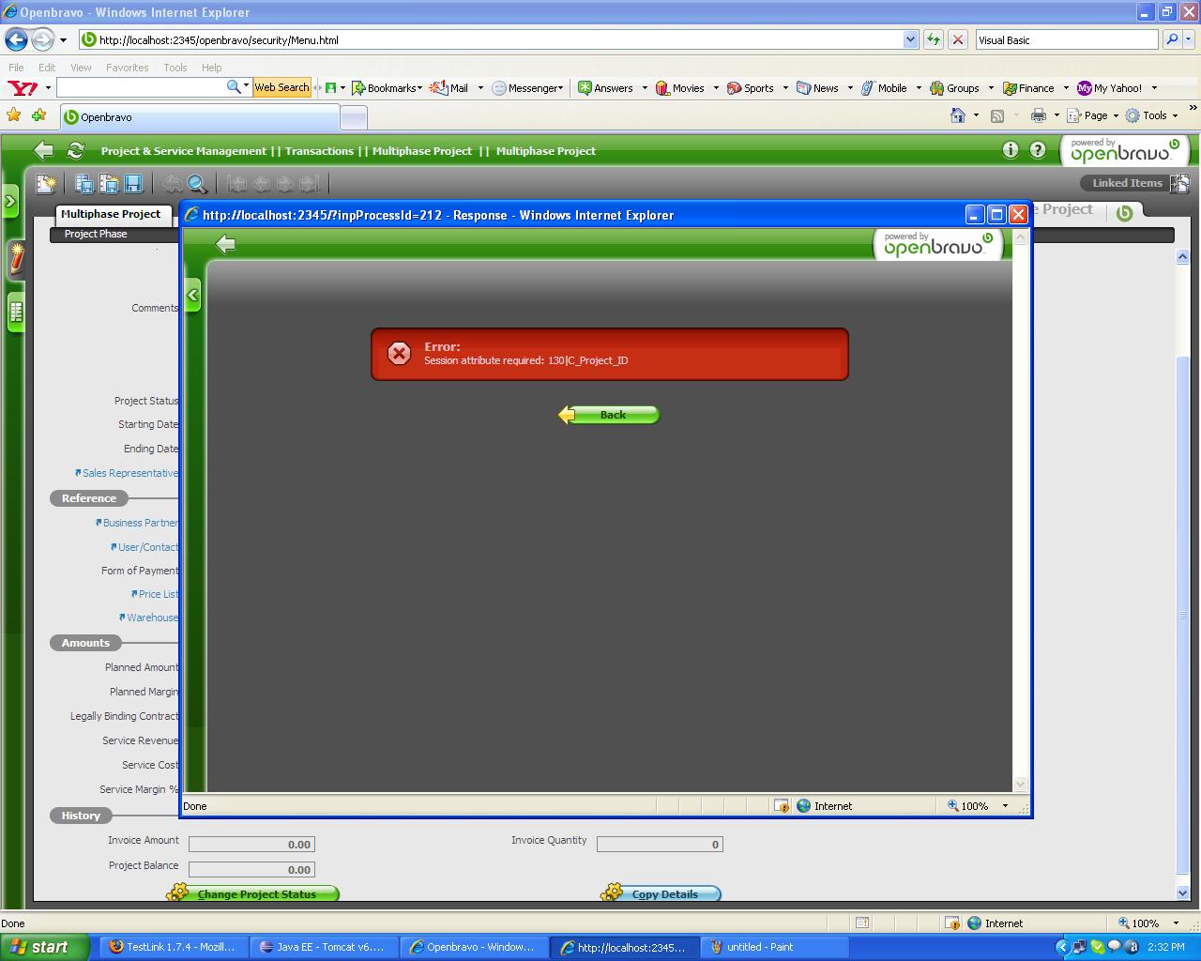Open the Help menu

point(212,68)
